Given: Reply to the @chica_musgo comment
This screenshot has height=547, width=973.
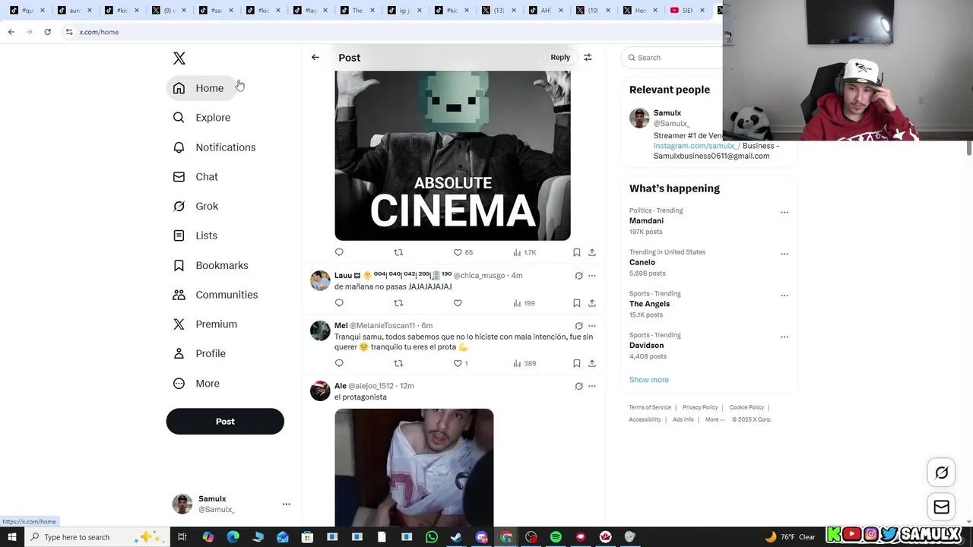Looking at the screenshot, I should pos(339,303).
